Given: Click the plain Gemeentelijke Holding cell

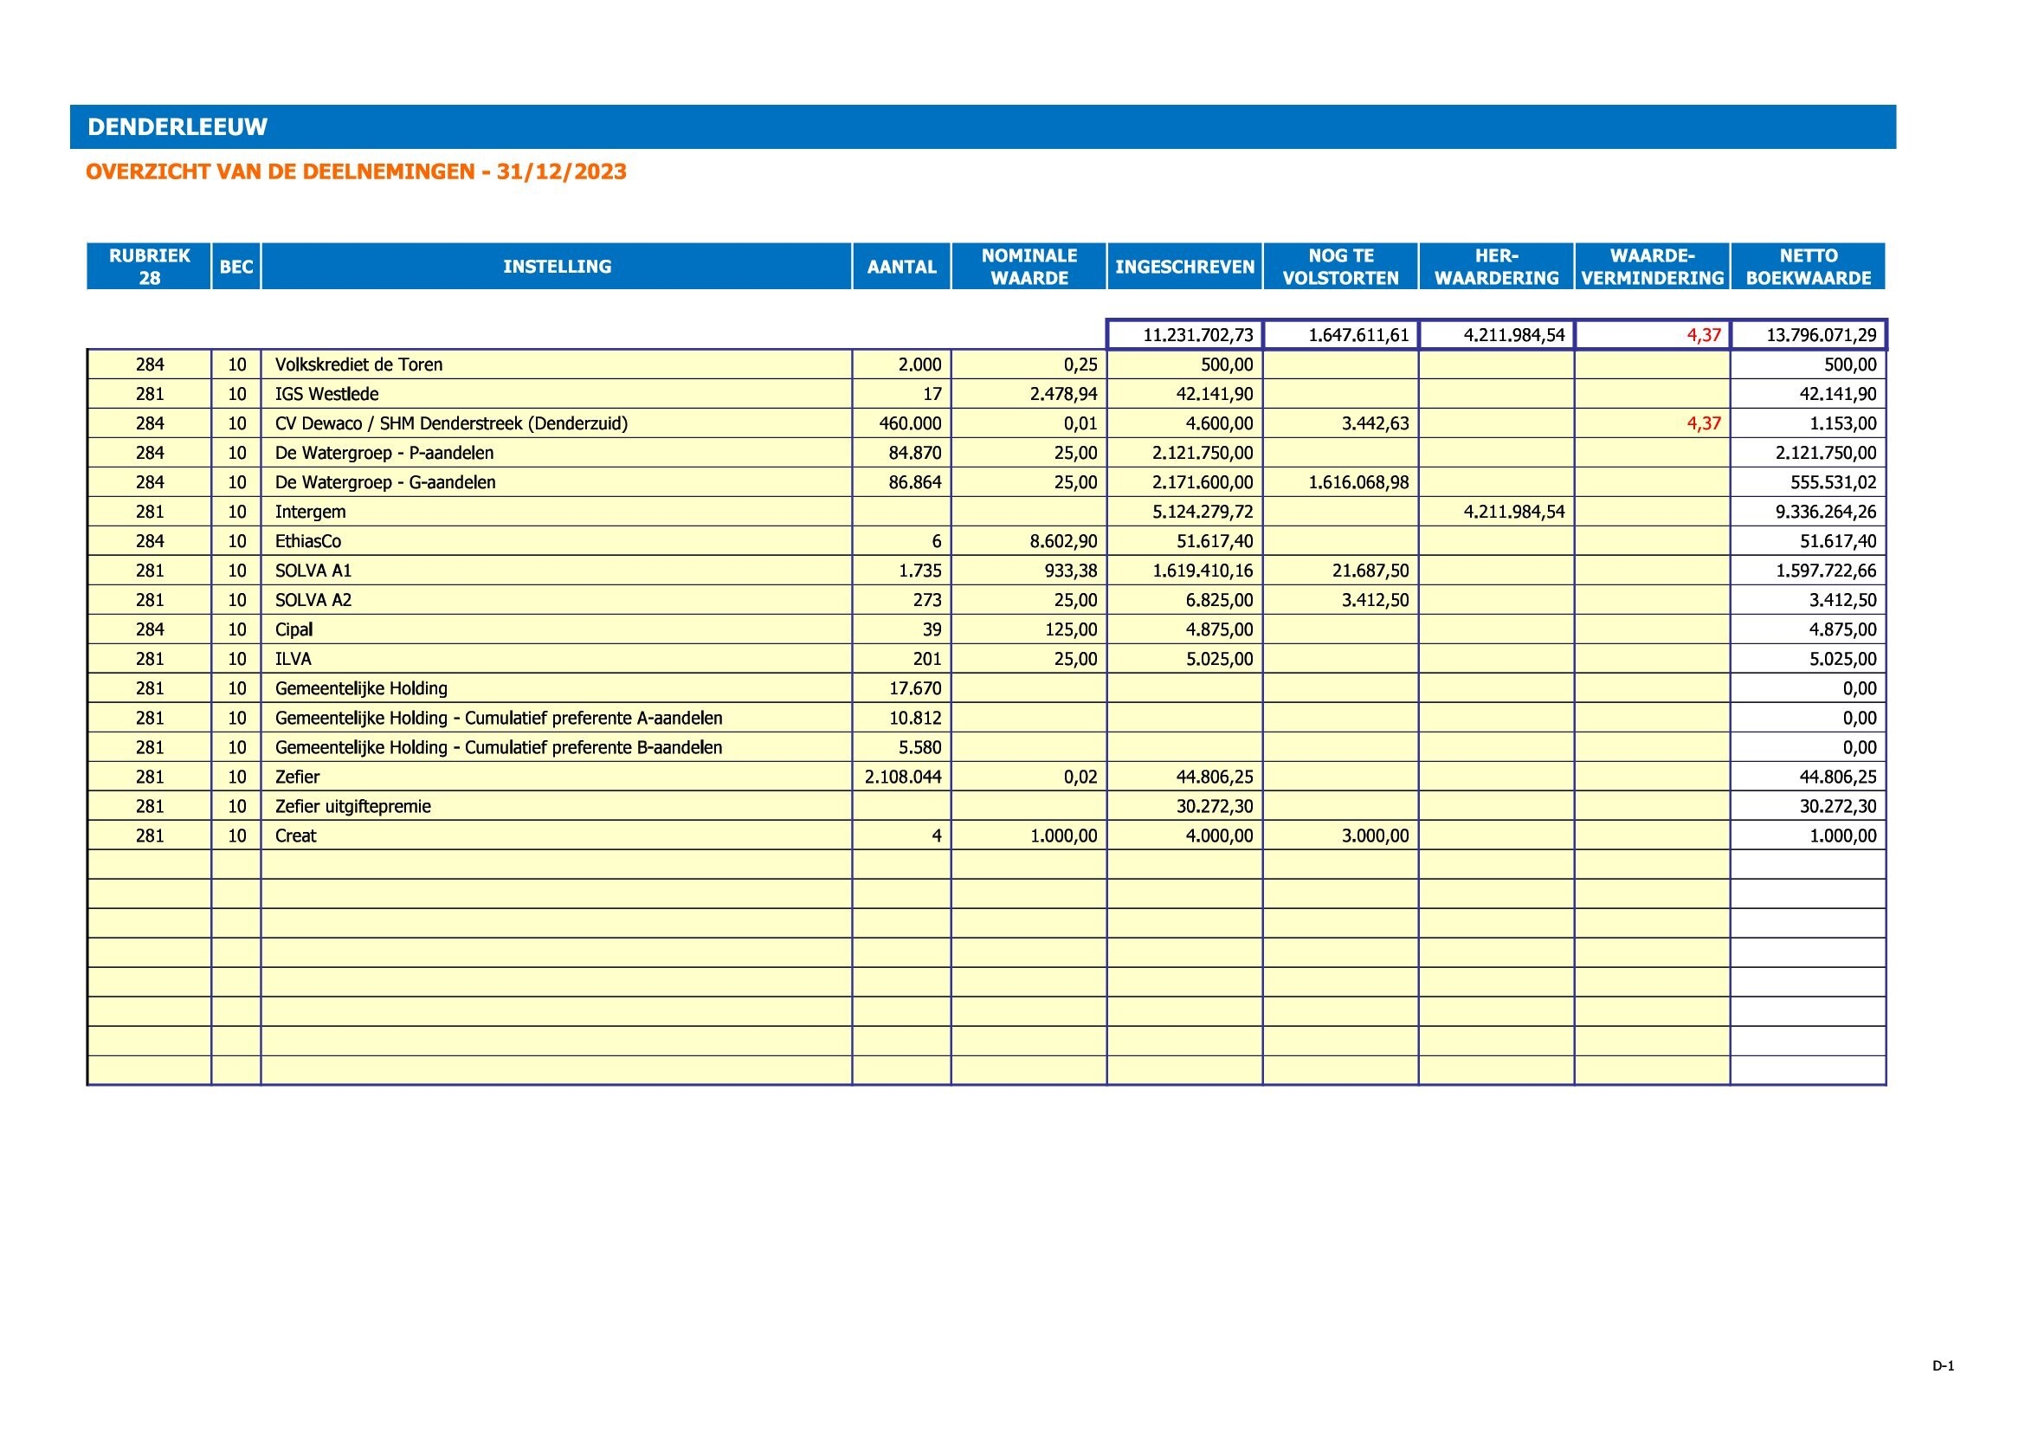Looking at the screenshot, I should point(557,687).
